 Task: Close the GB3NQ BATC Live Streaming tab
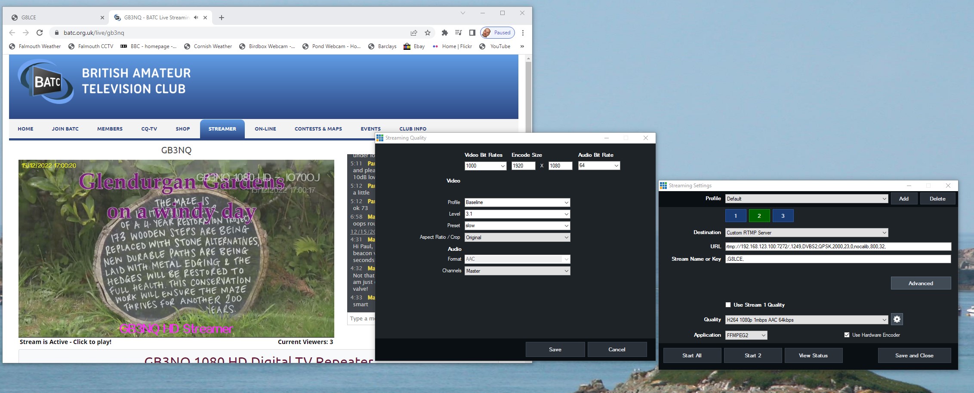pos(205,18)
